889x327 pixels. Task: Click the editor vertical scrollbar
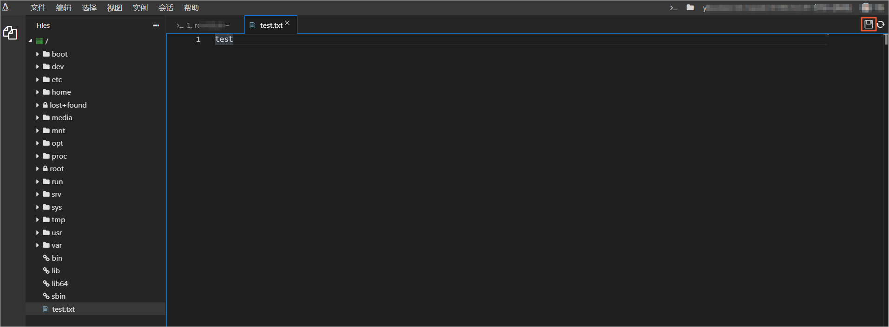[x=886, y=39]
